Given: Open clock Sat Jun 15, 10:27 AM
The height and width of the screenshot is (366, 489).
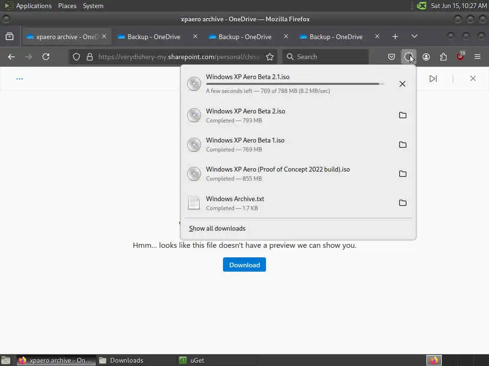Looking at the screenshot, I should [x=459, y=6].
